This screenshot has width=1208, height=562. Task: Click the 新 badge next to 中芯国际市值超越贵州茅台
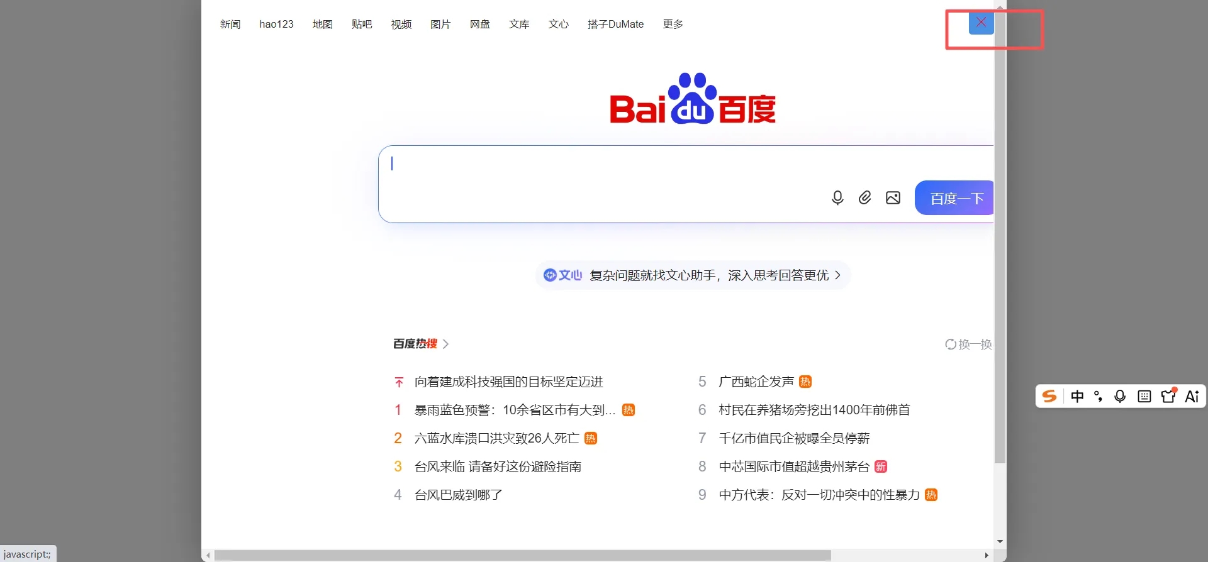click(881, 466)
